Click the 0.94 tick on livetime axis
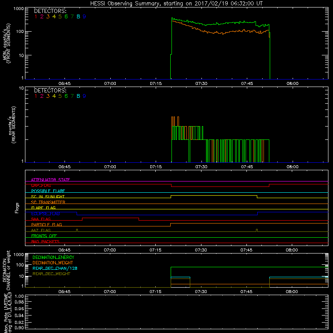333x333 pixels. click(19, 316)
